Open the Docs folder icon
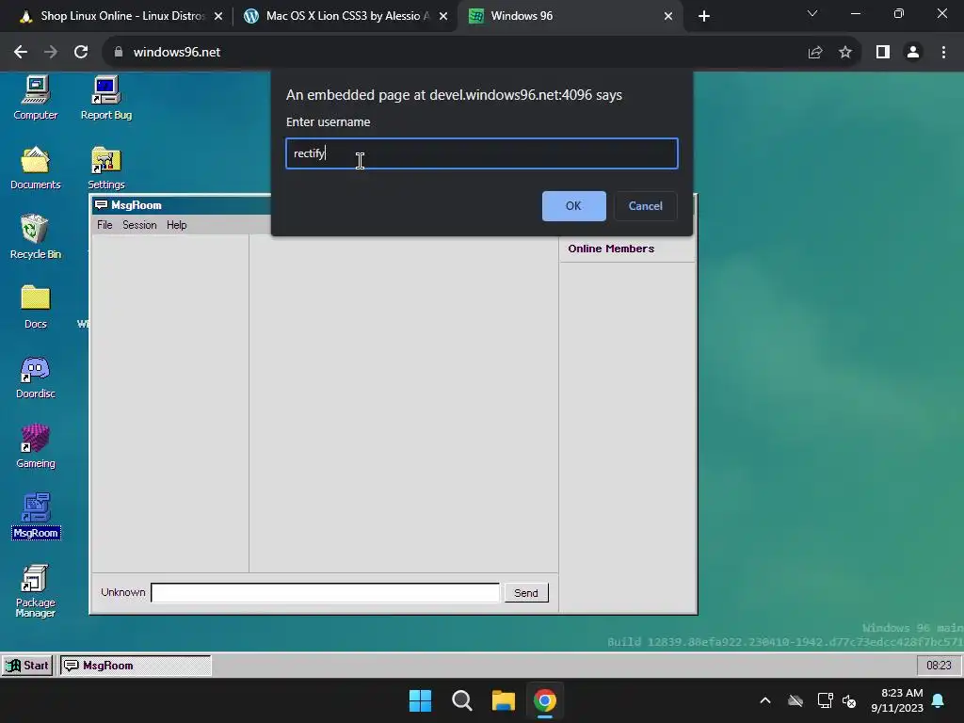Screen dimensions: 964x723 pos(36,307)
